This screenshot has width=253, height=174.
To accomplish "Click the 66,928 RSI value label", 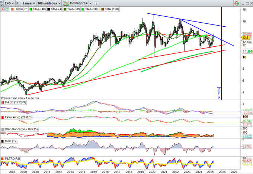I will [247, 161].
